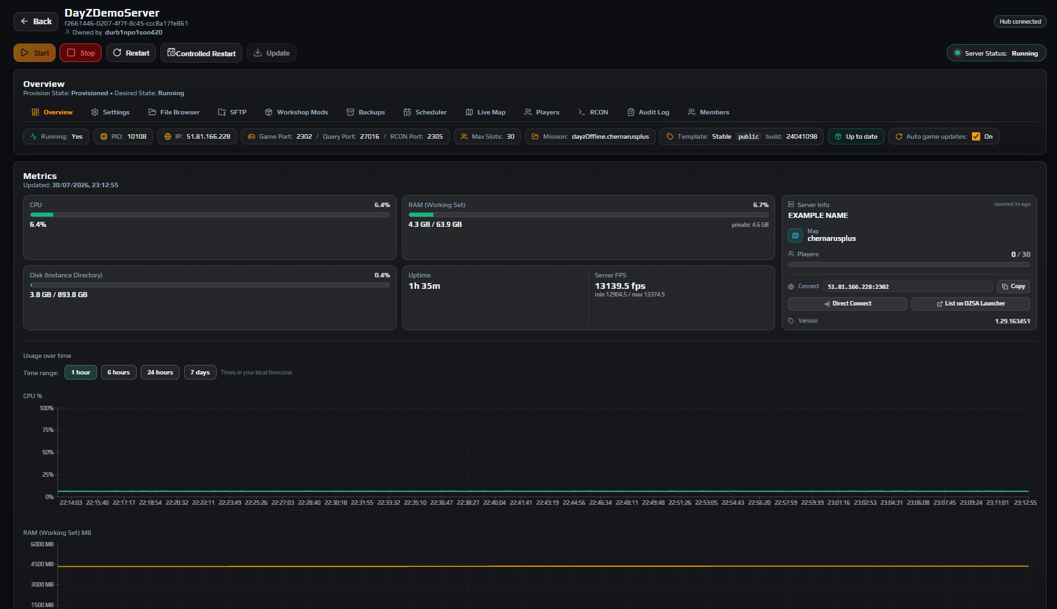Screen dimensions: 1057x609
Task: Select the 6 hours time range
Action: [x=119, y=372]
